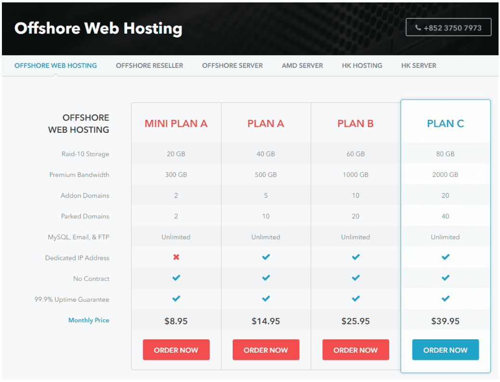Click the Premium Bandwidth row label
This screenshot has height=382, width=500.
tap(79, 175)
